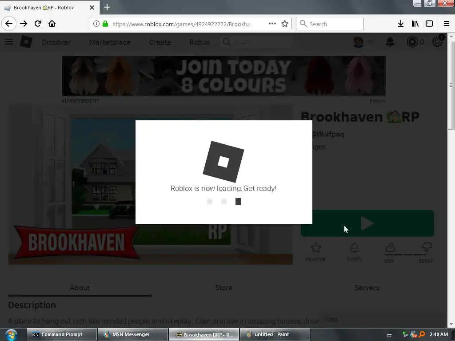The width and height of the screenshot is (455, 341).
Task: Open the creator @Wolfpaq link
Action: coord(328,134)
